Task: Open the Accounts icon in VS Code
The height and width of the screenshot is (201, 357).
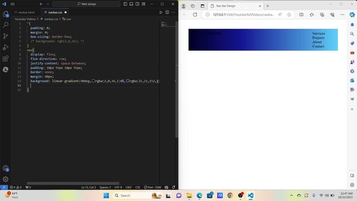Action: (6, 169)
